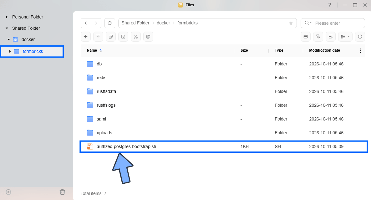Select the authzed-postgres-bootstrap.sh file
Screen dimensions: 371x200
pos(224,146)
